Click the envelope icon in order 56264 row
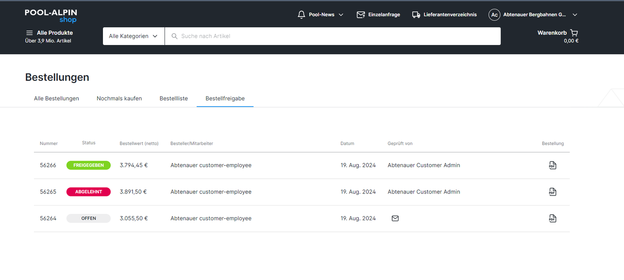624x280 pixels. tap(395, 218)
